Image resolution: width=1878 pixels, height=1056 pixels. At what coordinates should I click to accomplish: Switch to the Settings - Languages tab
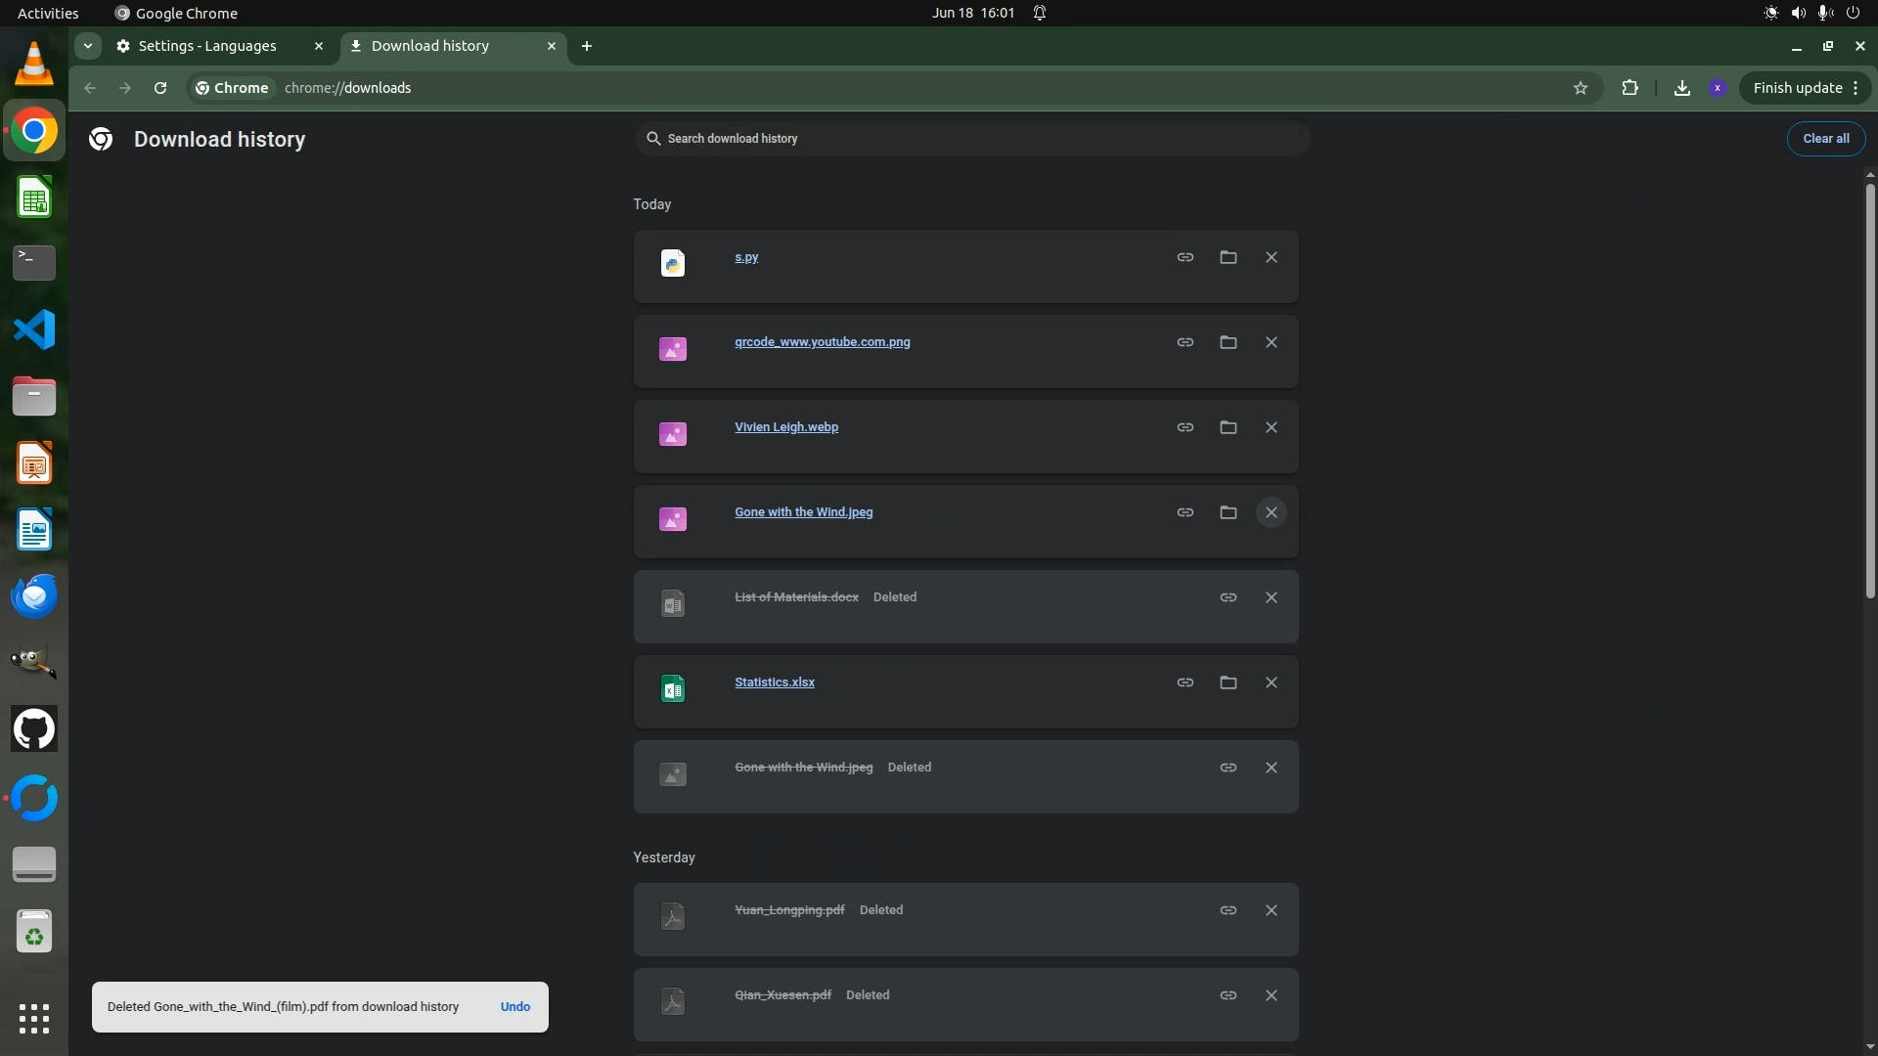[207, 46]
